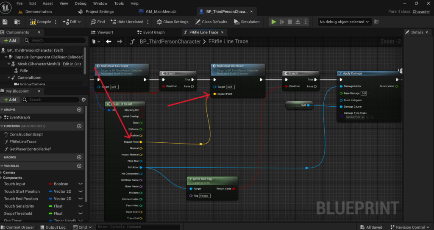Add a new variable with plus icon
This screenshot has height=230, width=434.
(79, 166)
